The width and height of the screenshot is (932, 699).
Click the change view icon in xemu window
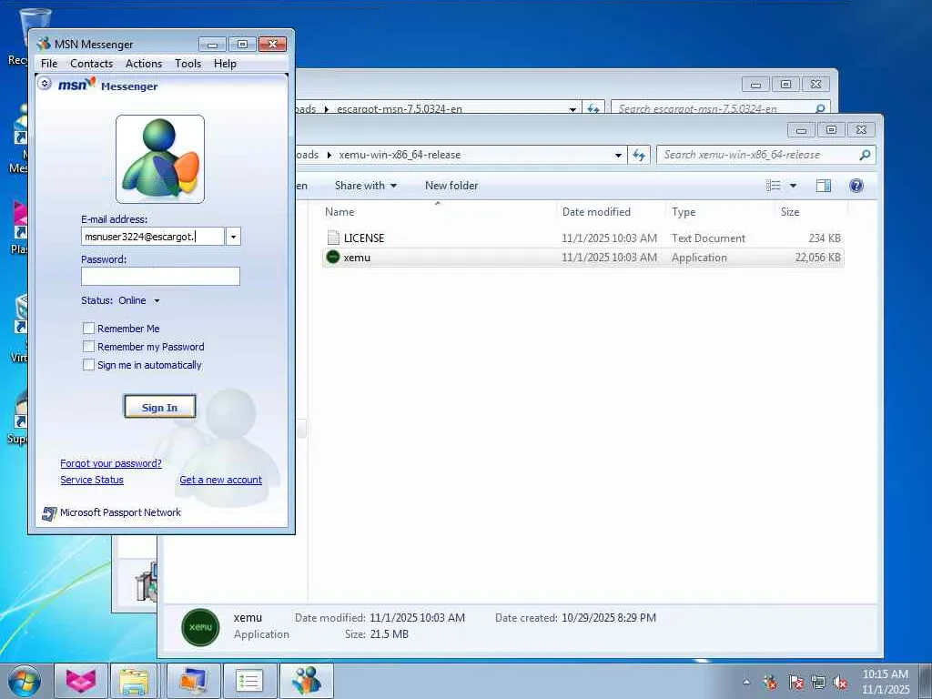(x=774, y=186)
